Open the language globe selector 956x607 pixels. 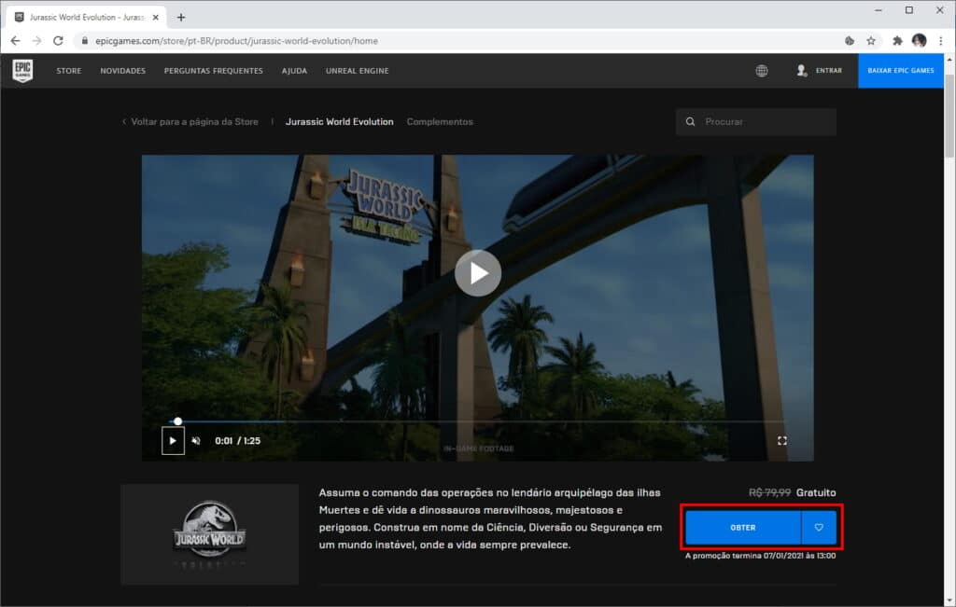point(762,71)
